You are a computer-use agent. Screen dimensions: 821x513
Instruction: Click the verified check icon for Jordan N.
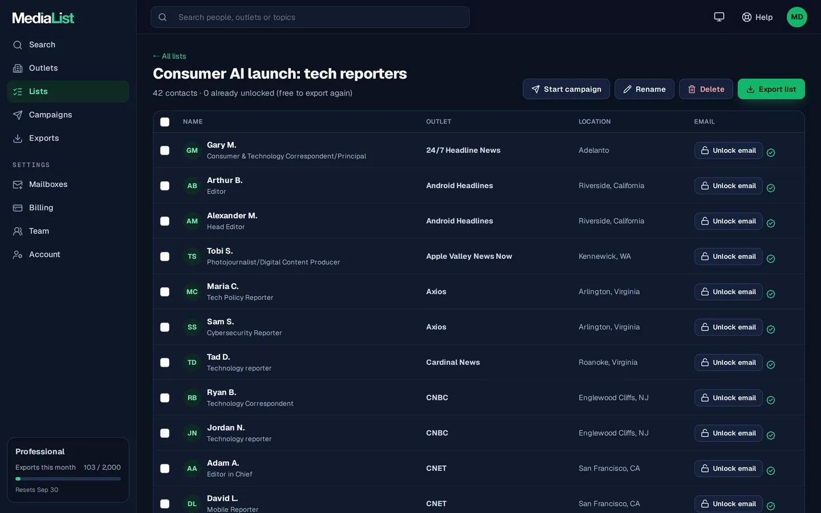(x=771, y=435)
